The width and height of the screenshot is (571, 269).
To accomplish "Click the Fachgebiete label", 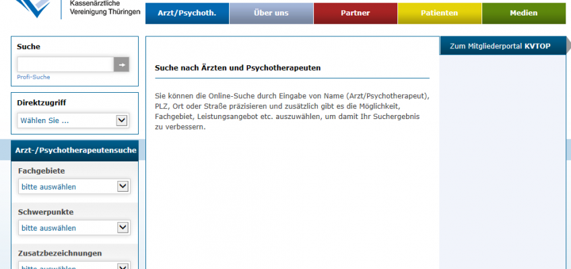I will click(42, 171).
